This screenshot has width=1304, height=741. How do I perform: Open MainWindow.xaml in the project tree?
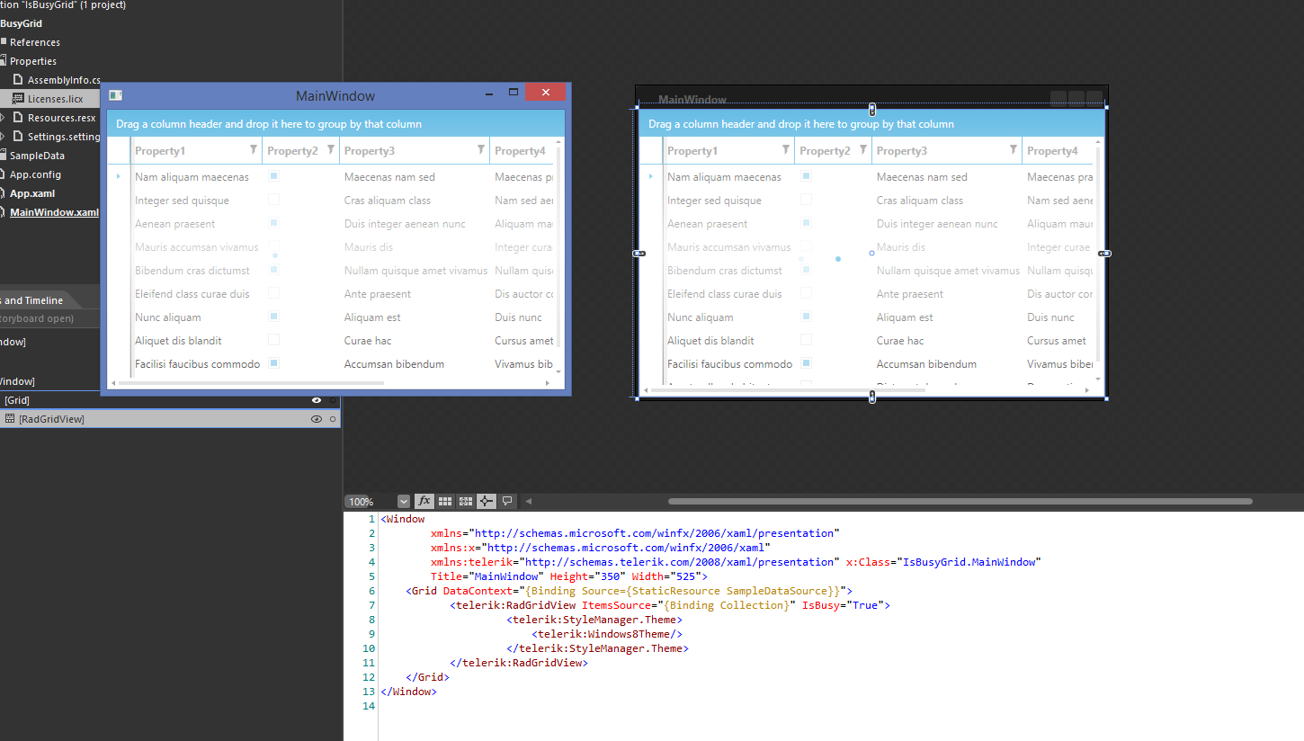[54, 212]
